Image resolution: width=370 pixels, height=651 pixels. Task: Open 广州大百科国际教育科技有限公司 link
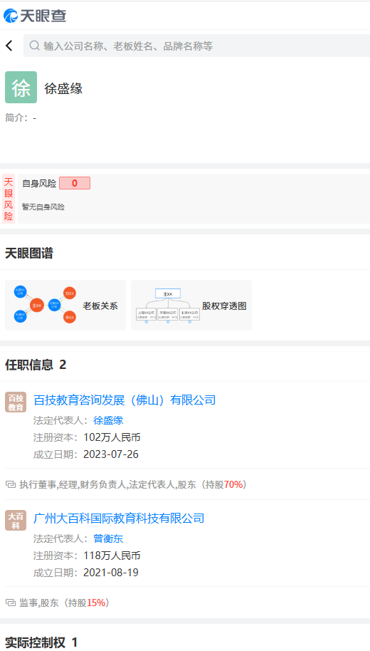(x=119, y=518)
